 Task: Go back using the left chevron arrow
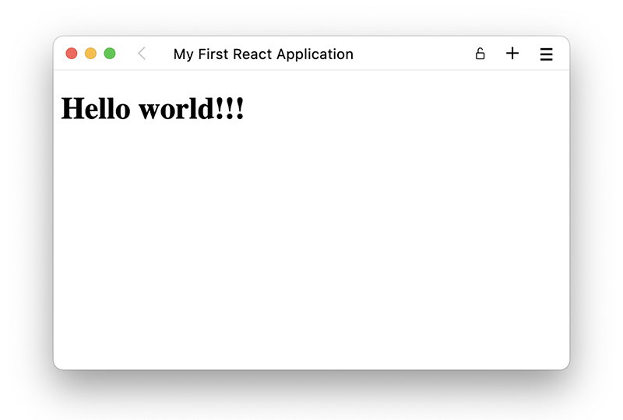(141, 54)
